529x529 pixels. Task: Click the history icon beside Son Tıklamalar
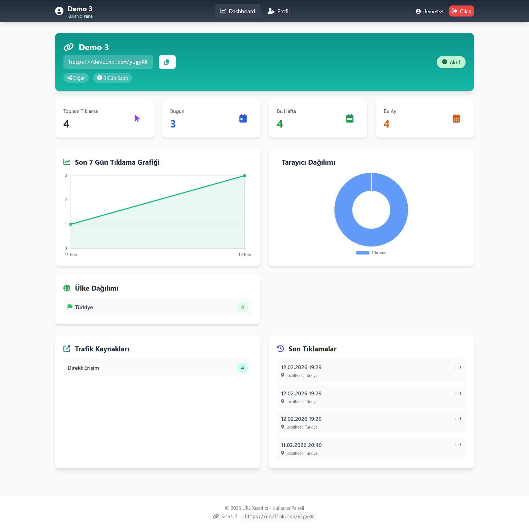(280, 349)
